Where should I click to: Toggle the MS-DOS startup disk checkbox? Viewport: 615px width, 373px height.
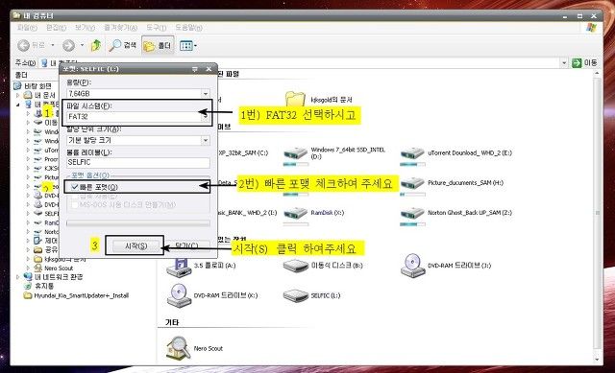pos(75,204)
